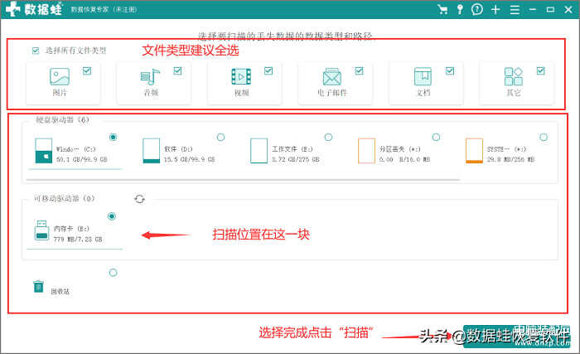Select the 软件 (D:) drive radio button
The image size is (580, 354).
[x=221, y=137]
